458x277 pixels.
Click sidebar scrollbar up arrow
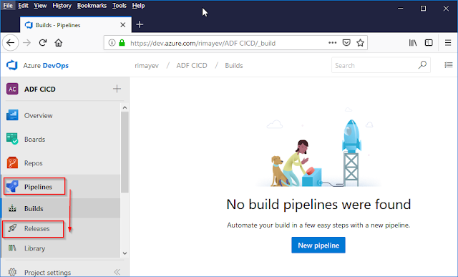point(125,108)
